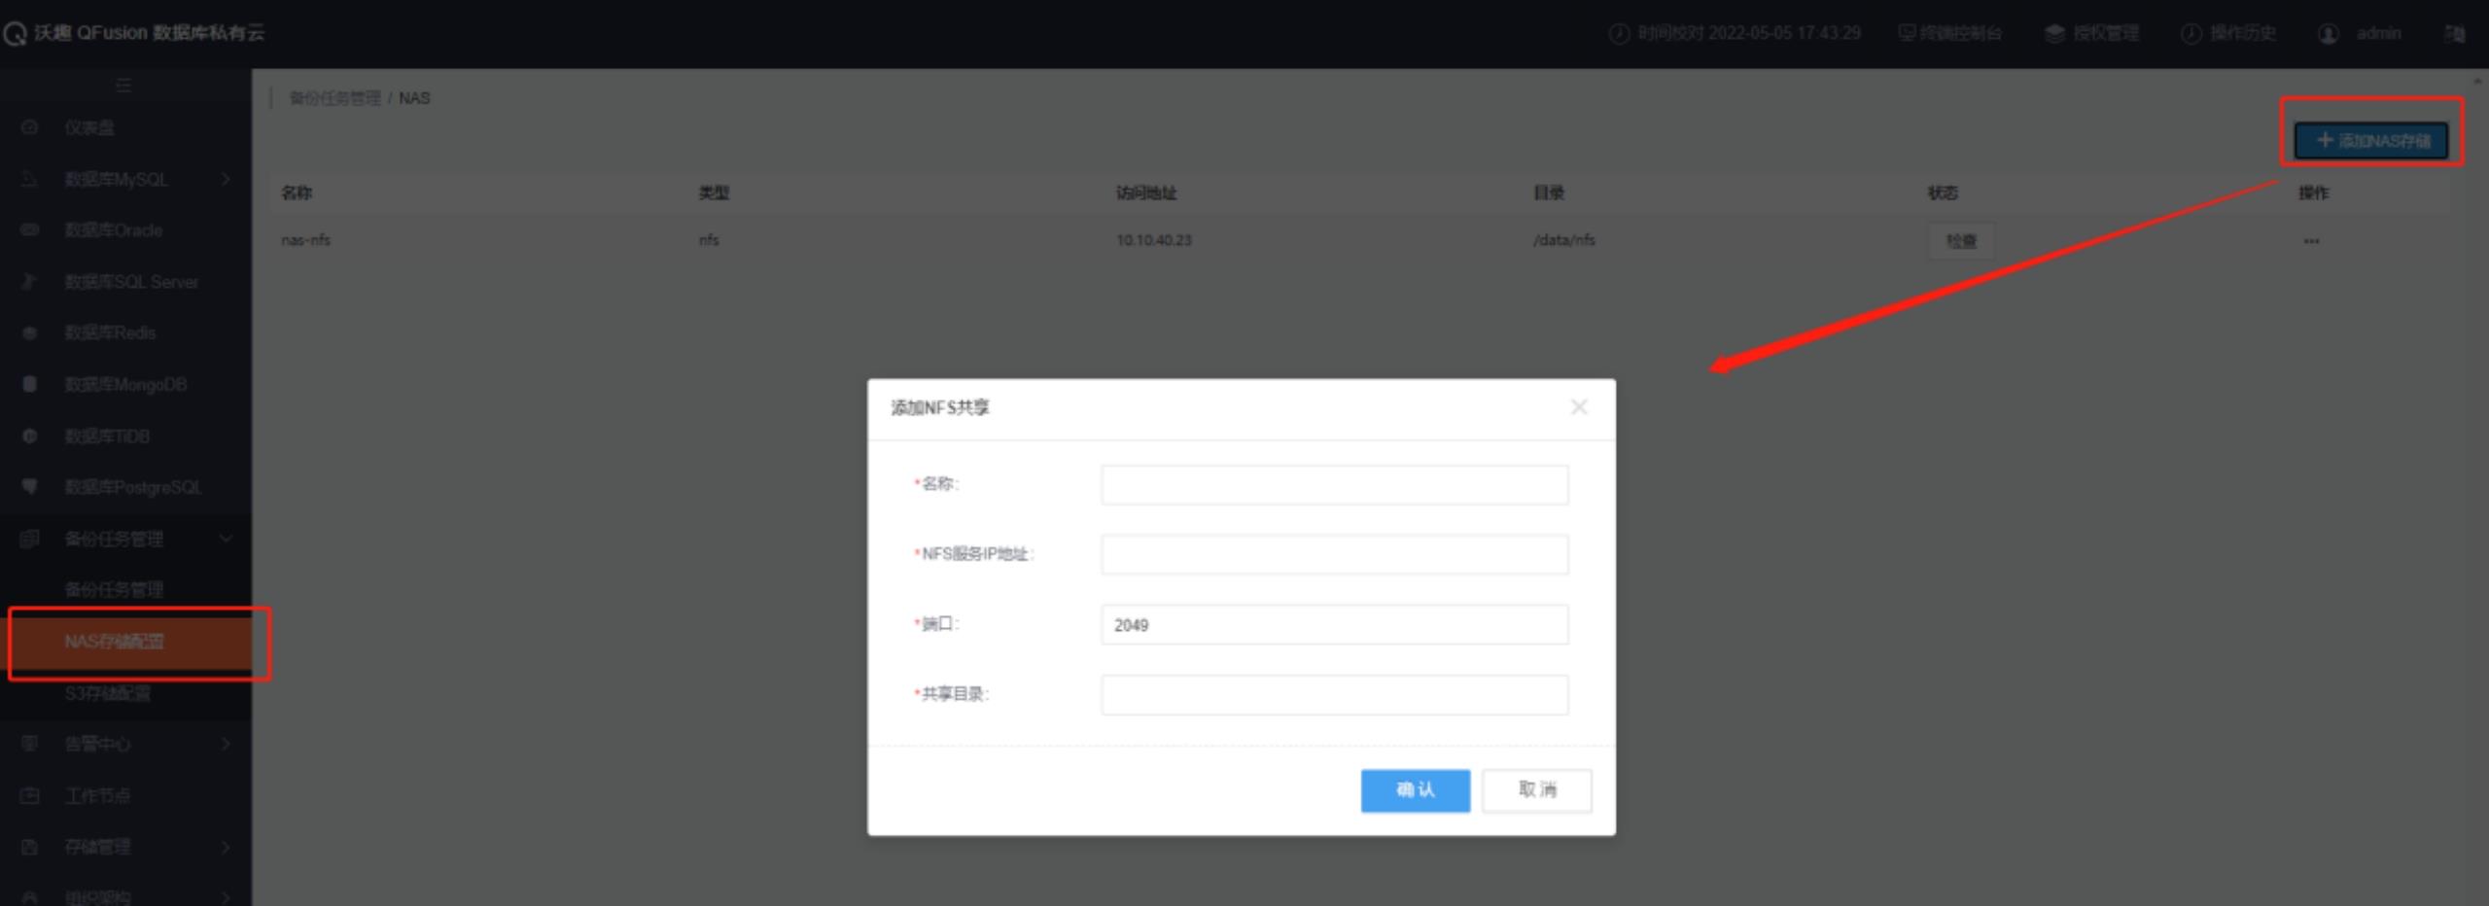Click the 时间校对 2022-05-05 timestamp

[x=1749, y=34]
